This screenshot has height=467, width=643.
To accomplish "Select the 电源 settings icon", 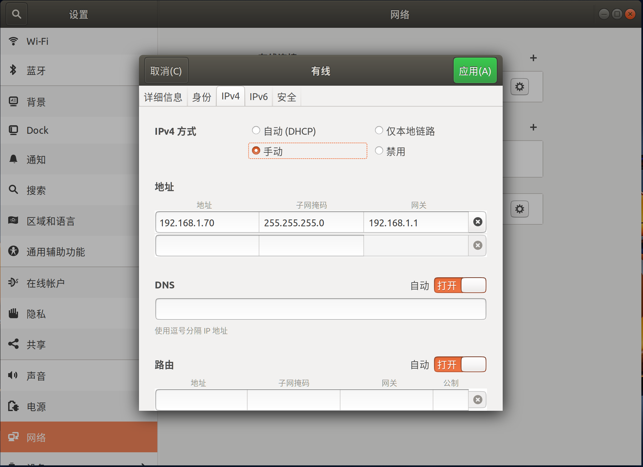I will 36,406.
